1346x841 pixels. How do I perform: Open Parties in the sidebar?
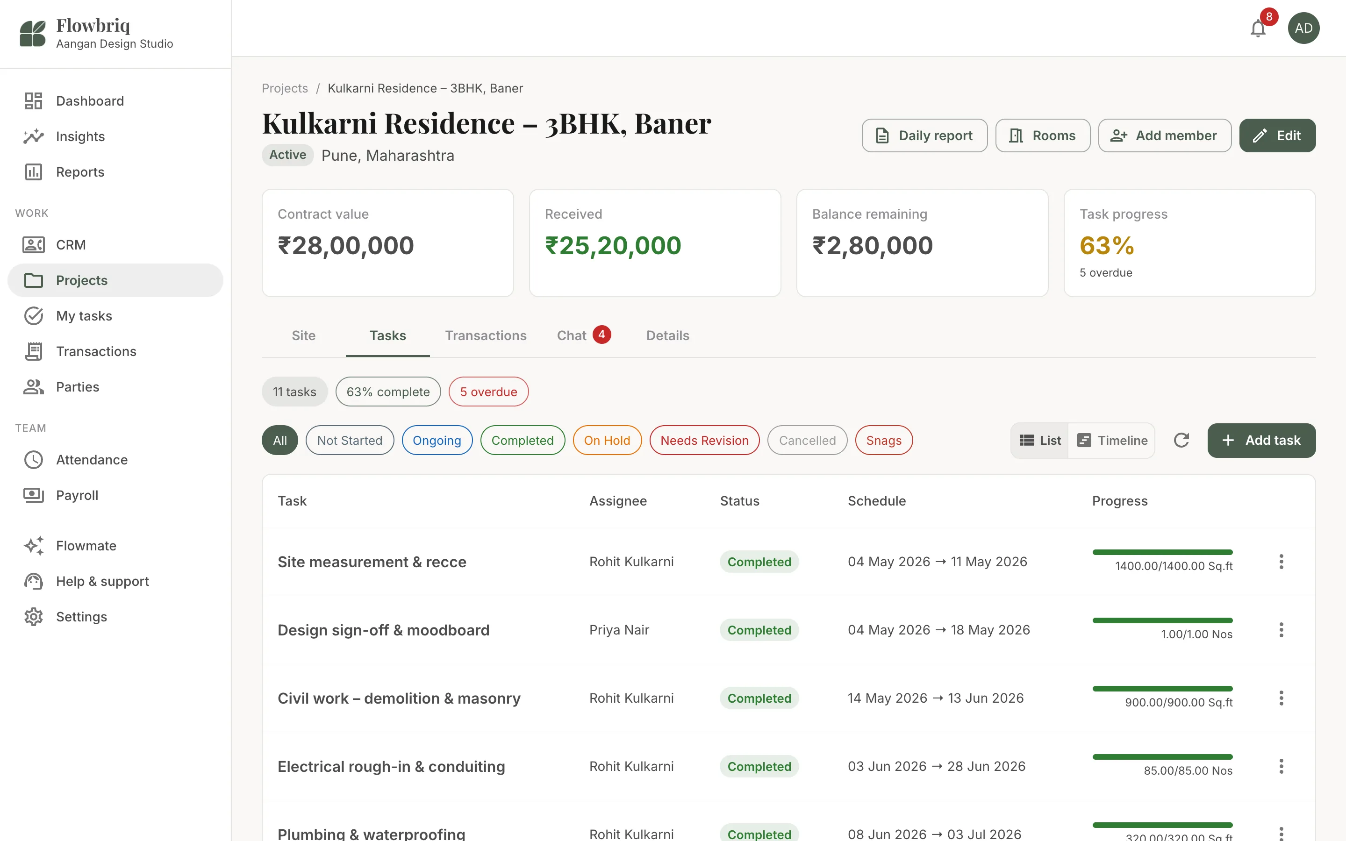tap(115, 387)
